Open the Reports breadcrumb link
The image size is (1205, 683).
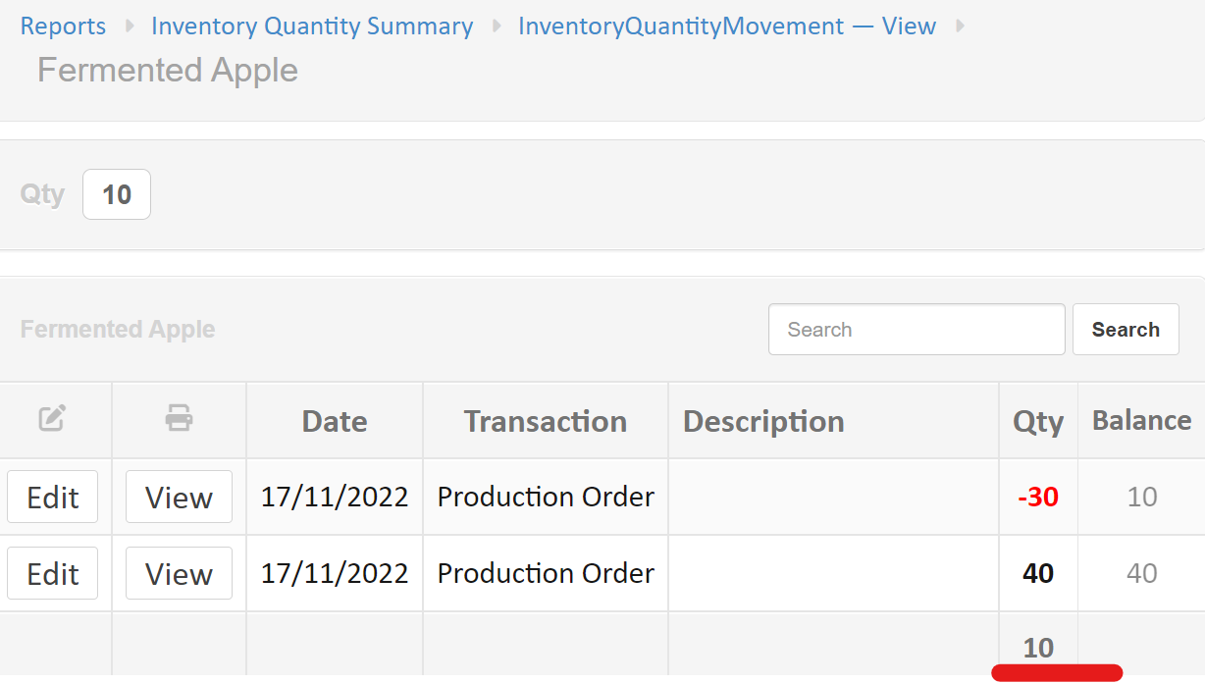pyautogui.click(x=62, y=26)
